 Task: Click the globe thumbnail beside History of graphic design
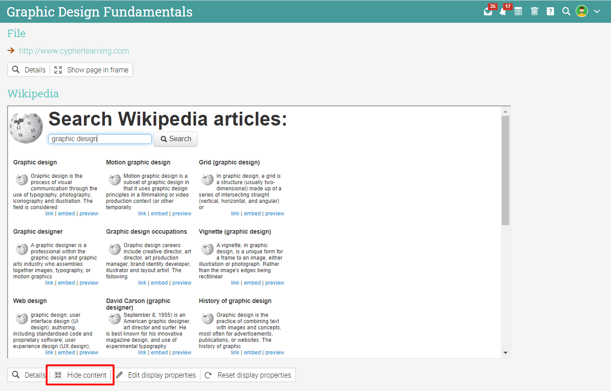click(x=208, y=319)
